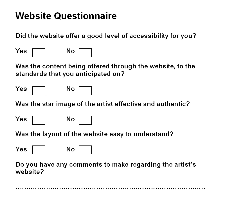Viewport: 225px width, 197px height.
Task: Mark No box for star image question
Action: pyautogui.click(x=85, y=120)
